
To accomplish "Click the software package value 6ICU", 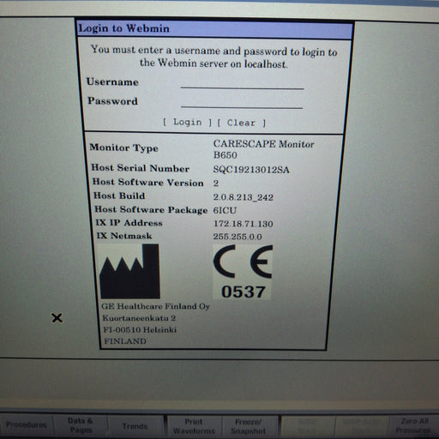I will 225,210.
